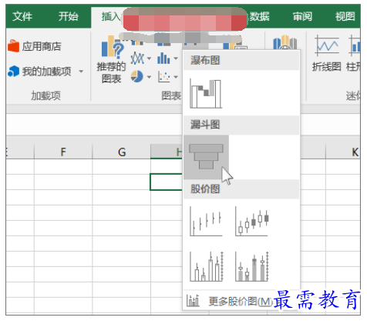Open the 数据 ribbon tab
The height and width of the screenshot is (324, 367).
pos(260,16)
